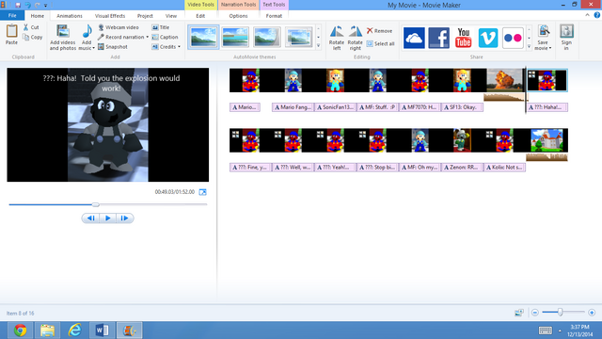Preview the movie in full screen
Image resolution: width=602 pixels, height=339 pixels.
(203, 192)
